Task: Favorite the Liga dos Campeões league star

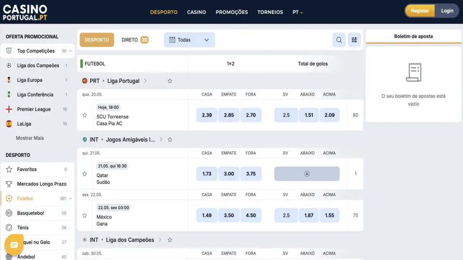Action: tap(170, 240)
